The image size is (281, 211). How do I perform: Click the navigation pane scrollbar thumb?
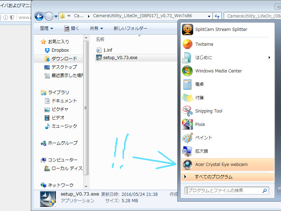point(86,108)
